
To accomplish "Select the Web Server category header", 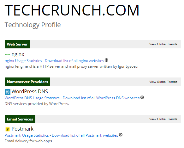I will click(17, 44).
